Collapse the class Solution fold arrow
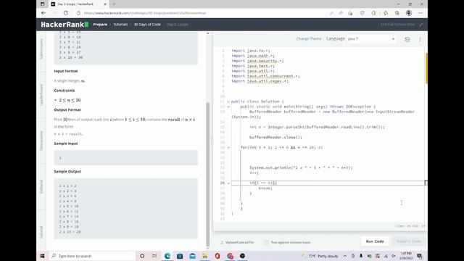 tap(228, 101)
